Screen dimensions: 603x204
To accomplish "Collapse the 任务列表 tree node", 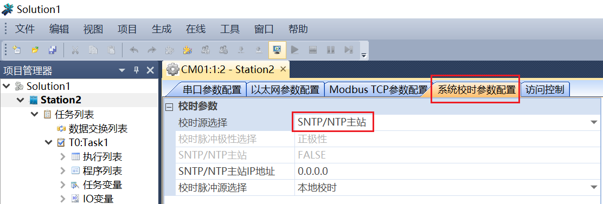I will 35,114.
